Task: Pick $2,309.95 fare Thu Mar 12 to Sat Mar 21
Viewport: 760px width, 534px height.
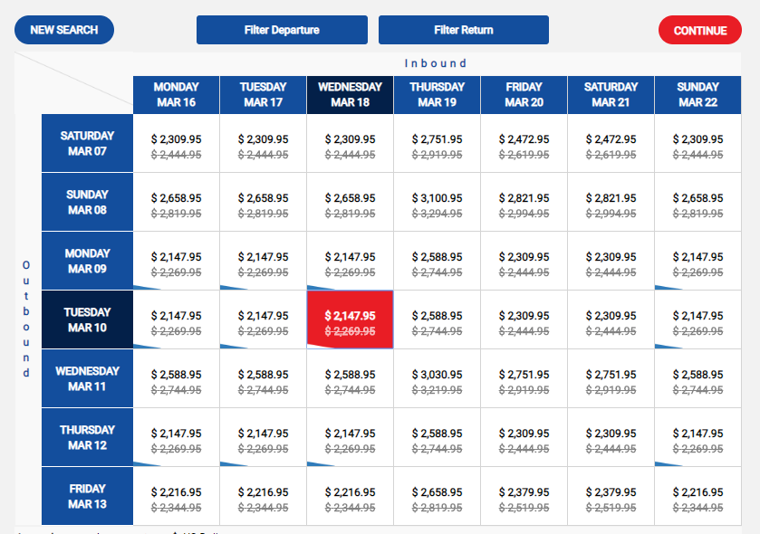Action: [611, 437]
